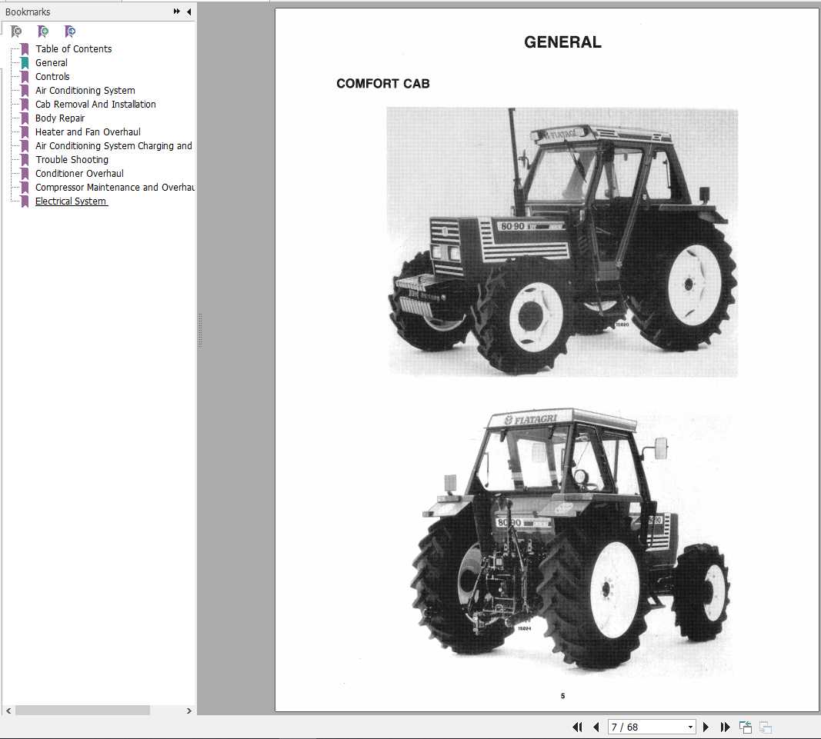821x739 pixels.
Task: Go to the previous page
Action: click(x=596, y=727)
